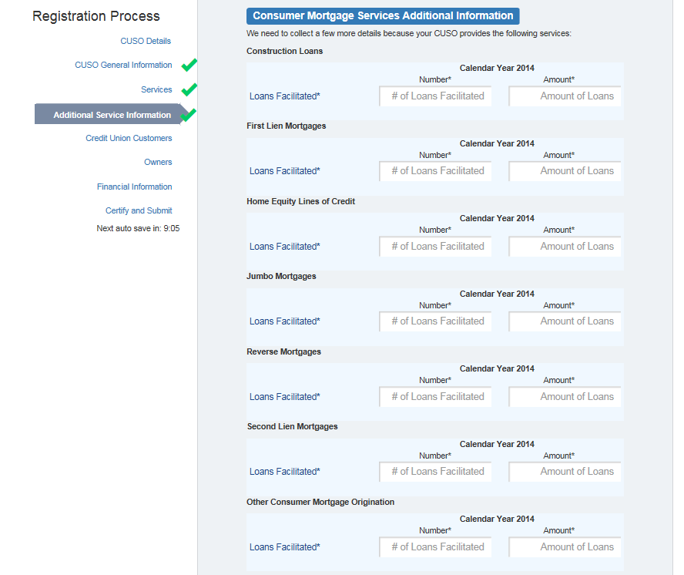Go to Certify and Submit step
684x575 pixels.
[139, 210]
